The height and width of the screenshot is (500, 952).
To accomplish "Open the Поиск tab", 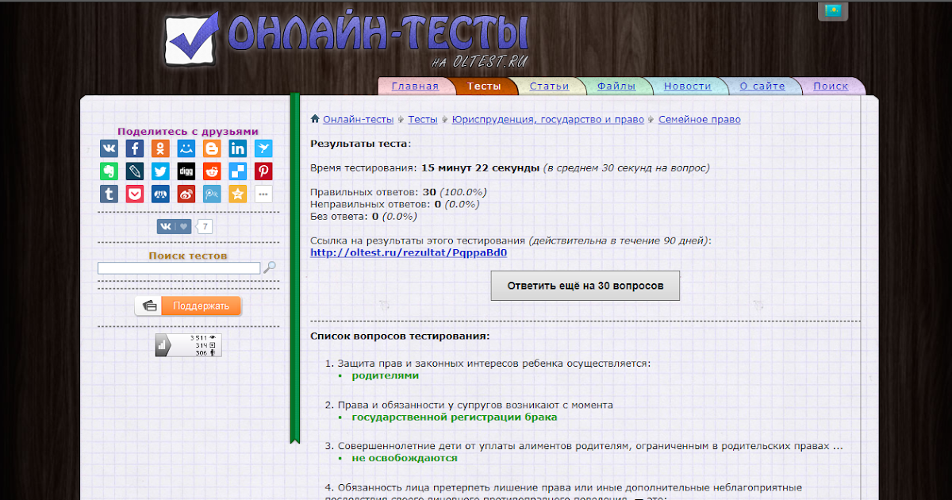I will 831,87.
